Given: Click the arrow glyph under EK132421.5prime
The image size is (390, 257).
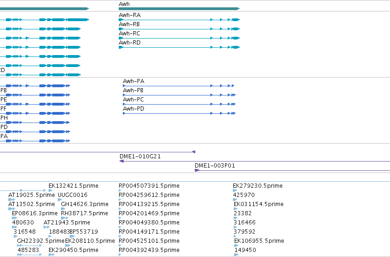Looking at the screenshot, I should (50, 190).
